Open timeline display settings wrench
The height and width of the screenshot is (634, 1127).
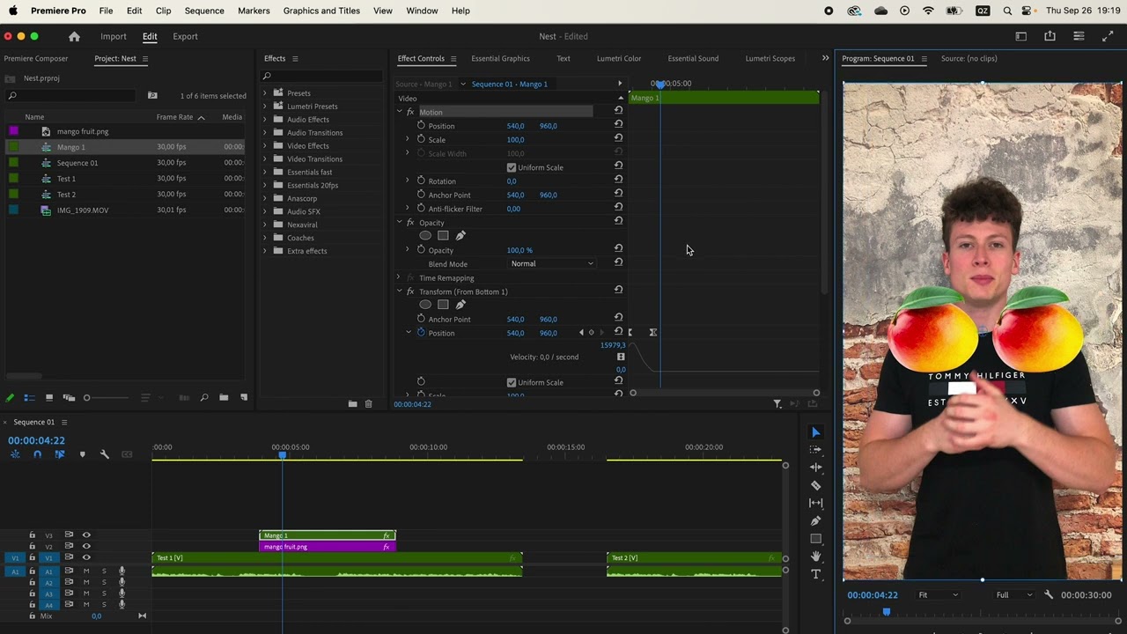click(x=104, y=454)
